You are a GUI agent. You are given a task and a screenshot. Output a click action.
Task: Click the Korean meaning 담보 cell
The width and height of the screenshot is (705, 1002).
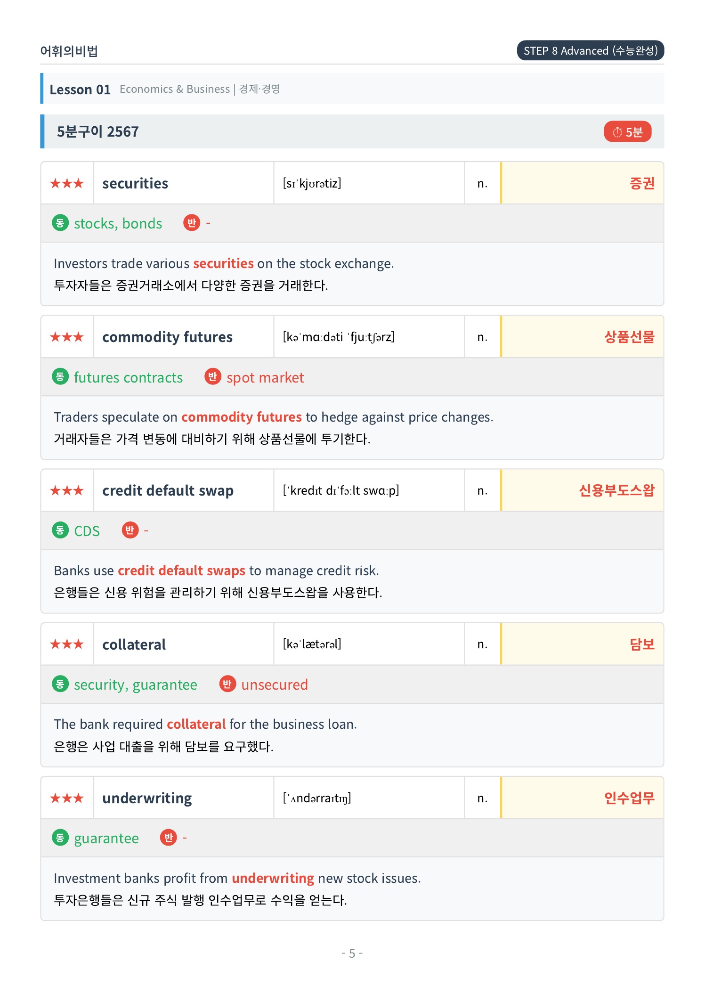583,644
